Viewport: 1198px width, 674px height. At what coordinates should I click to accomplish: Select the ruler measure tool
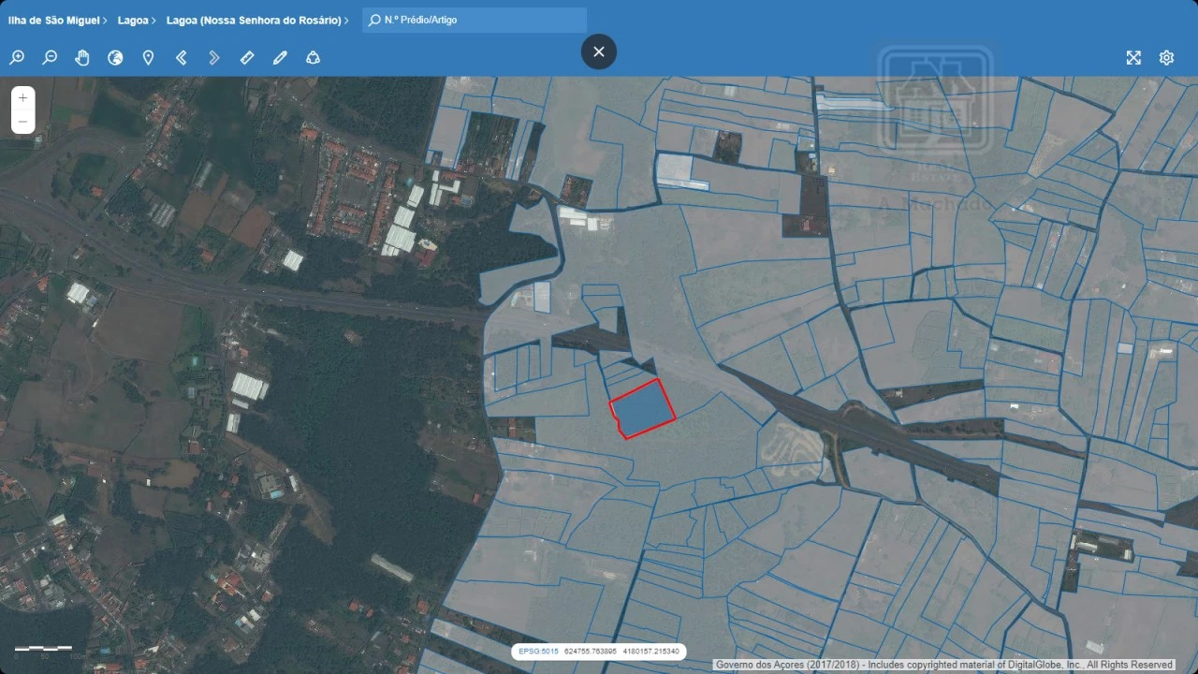pyautogui.click(x=247, y=58)
